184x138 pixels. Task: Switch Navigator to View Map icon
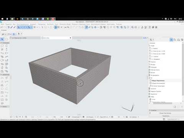175,40
